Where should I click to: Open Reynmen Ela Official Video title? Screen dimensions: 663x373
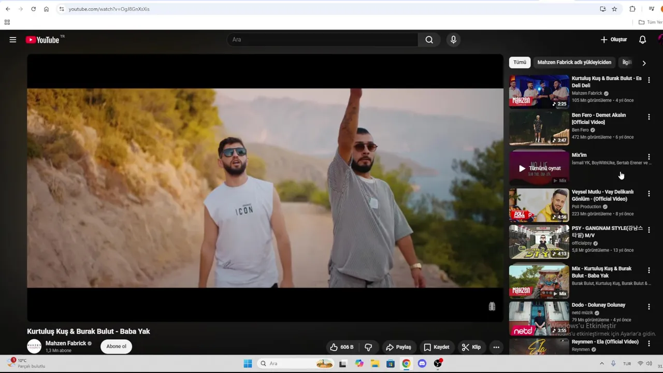coord(605,342)
